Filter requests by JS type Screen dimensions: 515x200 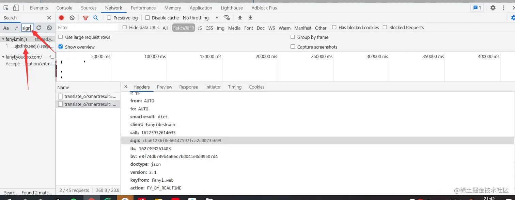coord(200,28)
